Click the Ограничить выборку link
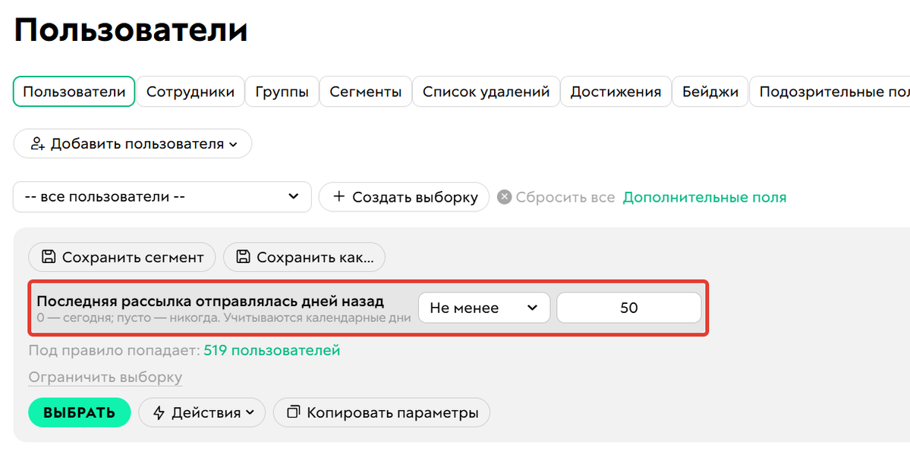 [x=105, y=377]
